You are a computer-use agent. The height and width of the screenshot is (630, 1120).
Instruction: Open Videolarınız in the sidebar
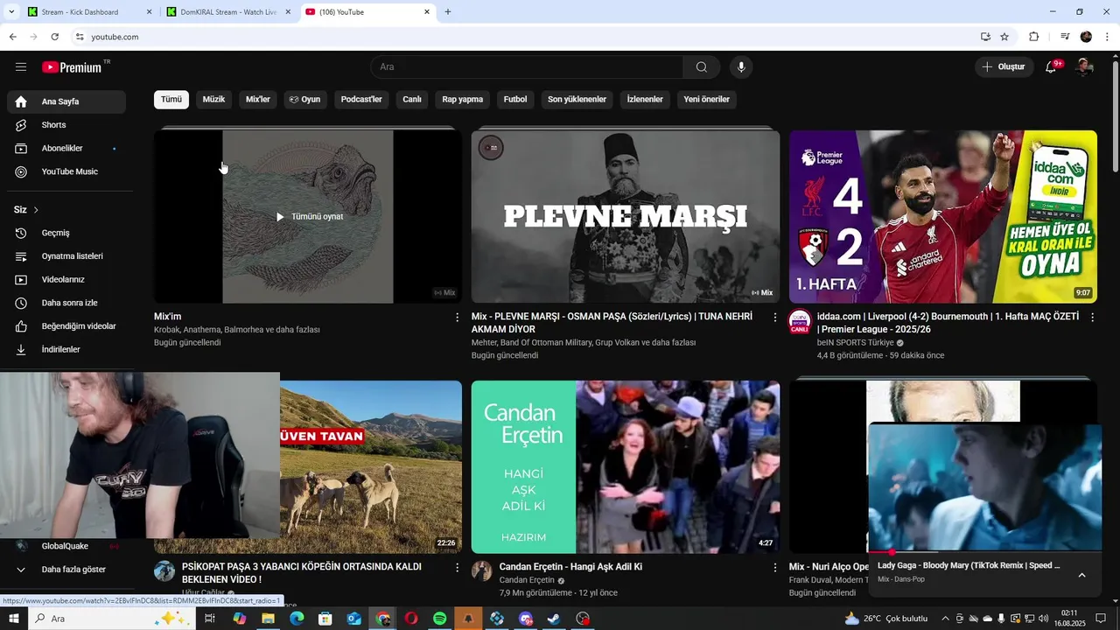(x=66, y=280)
